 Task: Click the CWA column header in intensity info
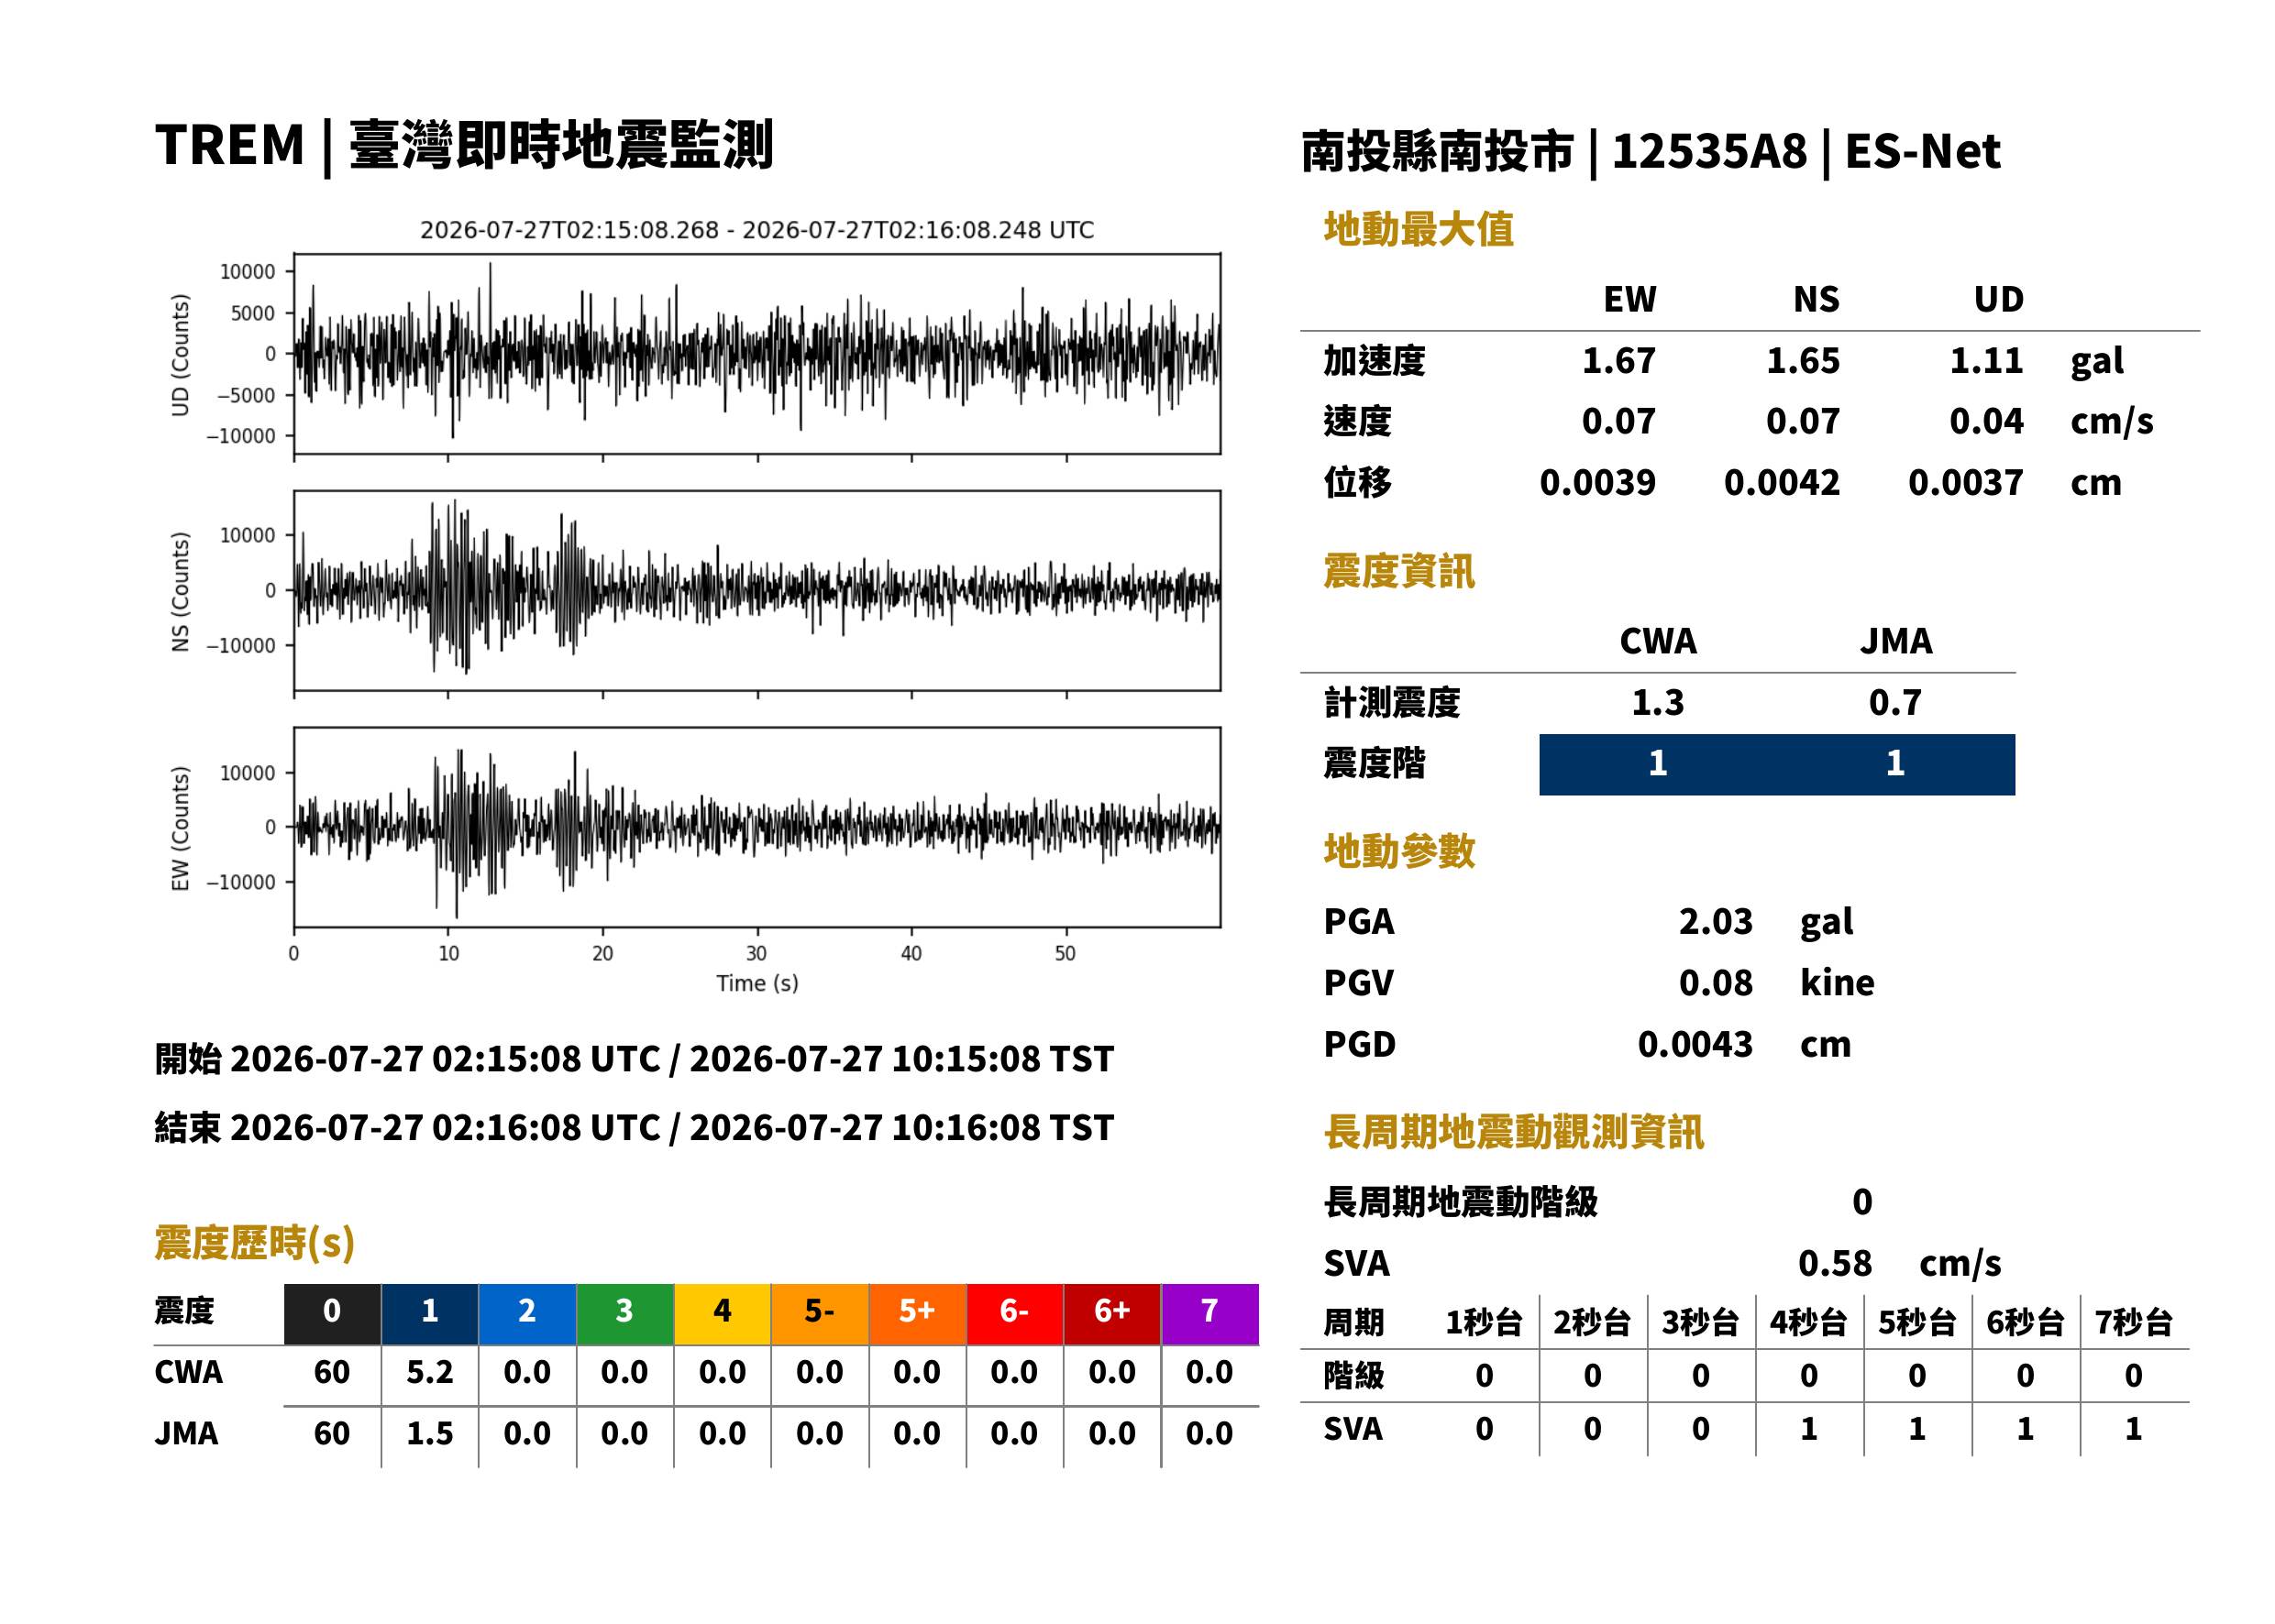pos(1658,641)
